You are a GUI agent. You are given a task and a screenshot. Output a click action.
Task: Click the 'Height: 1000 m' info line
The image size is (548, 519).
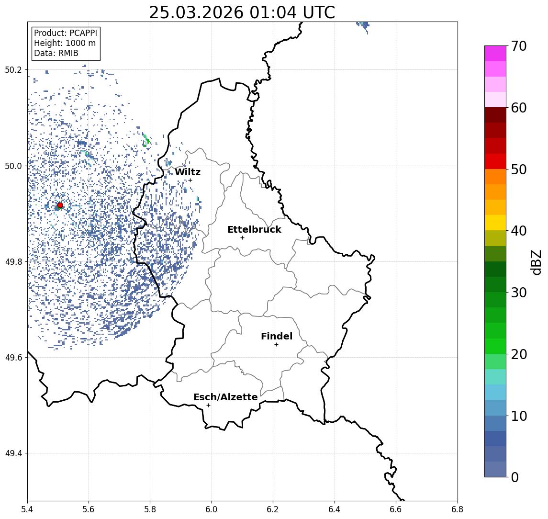click(65, 43)
